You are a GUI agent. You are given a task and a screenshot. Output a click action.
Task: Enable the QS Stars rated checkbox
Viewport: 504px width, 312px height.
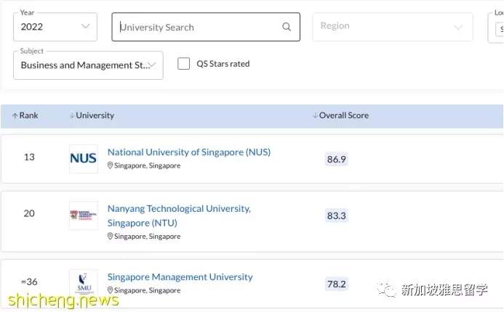(x=183, y=64)
